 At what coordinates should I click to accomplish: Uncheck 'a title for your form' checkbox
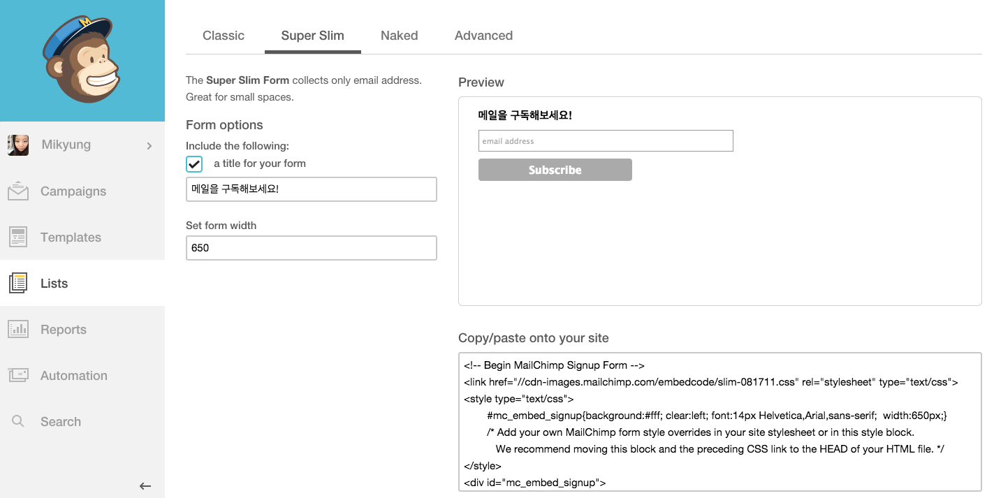(x=194, y=164)
